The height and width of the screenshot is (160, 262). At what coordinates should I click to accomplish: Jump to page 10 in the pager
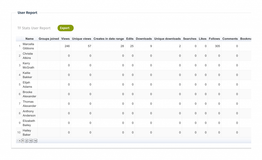click(x=30, y=141)
